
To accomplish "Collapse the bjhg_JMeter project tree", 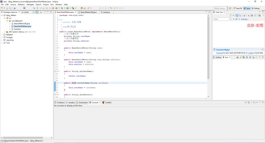I will pos(2,15).
